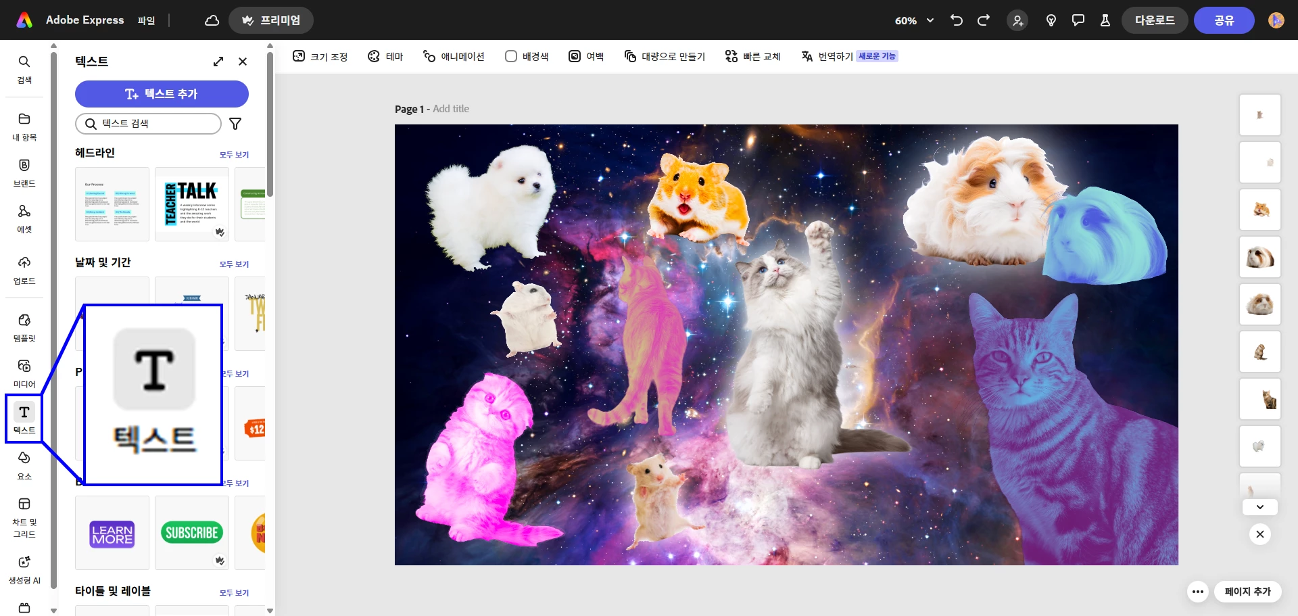Click the 페이지 추가 (Add page) button
This screenshot has width=1298, height=616.
[1248, 592]
